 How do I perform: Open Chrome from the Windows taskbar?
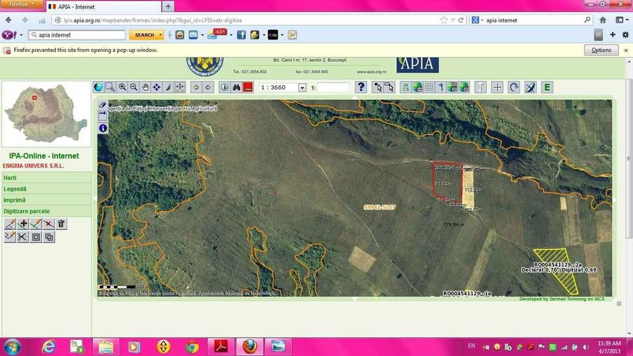click(192, 346)
